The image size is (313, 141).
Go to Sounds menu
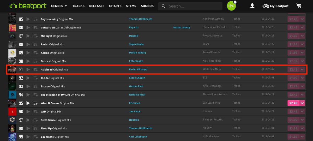(147, 6)
